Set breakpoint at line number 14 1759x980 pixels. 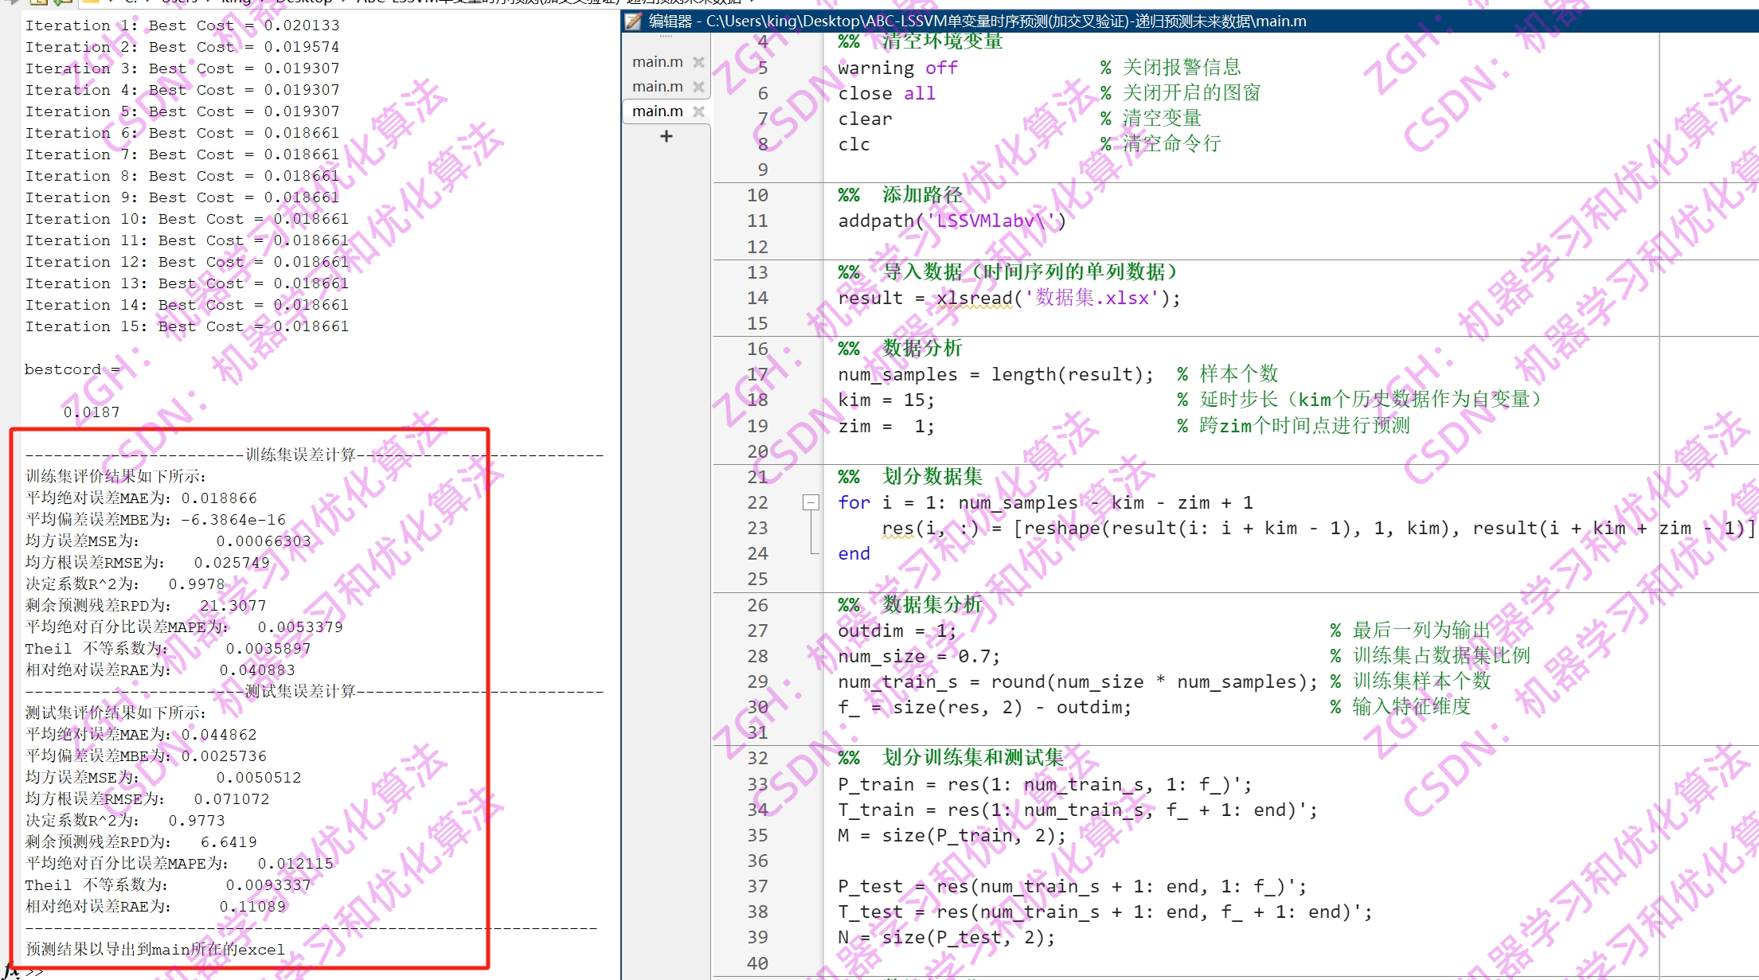[757, 298]
